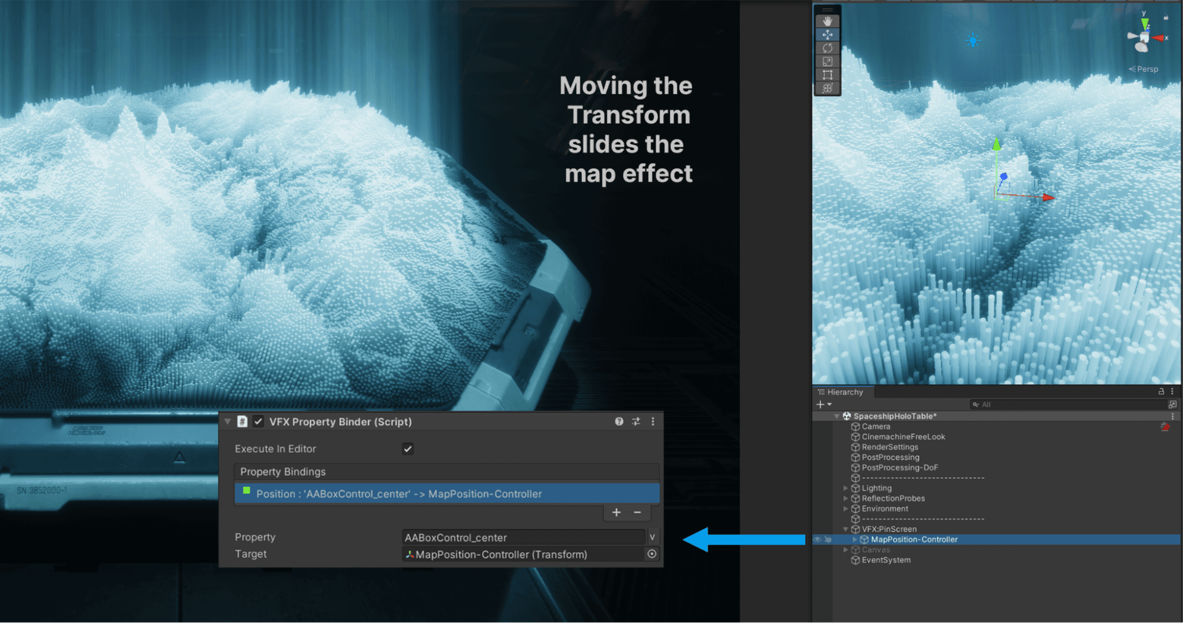The width and height of the screenshot is (1183, 623).
Task: Activate the Rotate tool
Action: pyautogui.click(x=827, y=47)
